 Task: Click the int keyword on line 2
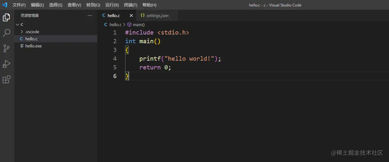click(x=130, y=41)
